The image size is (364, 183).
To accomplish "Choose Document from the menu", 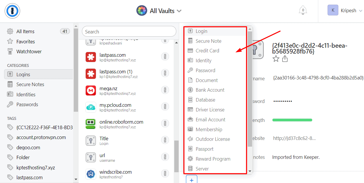I will [216, 80].
